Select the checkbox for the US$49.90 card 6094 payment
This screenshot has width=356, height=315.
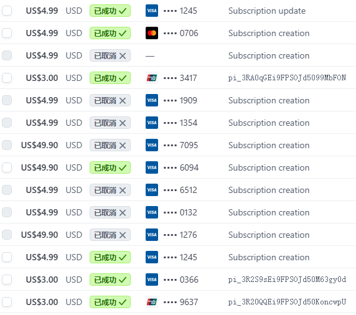coord(7,167)
